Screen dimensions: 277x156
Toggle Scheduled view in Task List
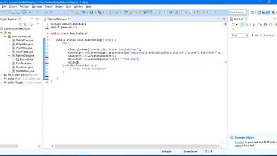pos(247,25)
